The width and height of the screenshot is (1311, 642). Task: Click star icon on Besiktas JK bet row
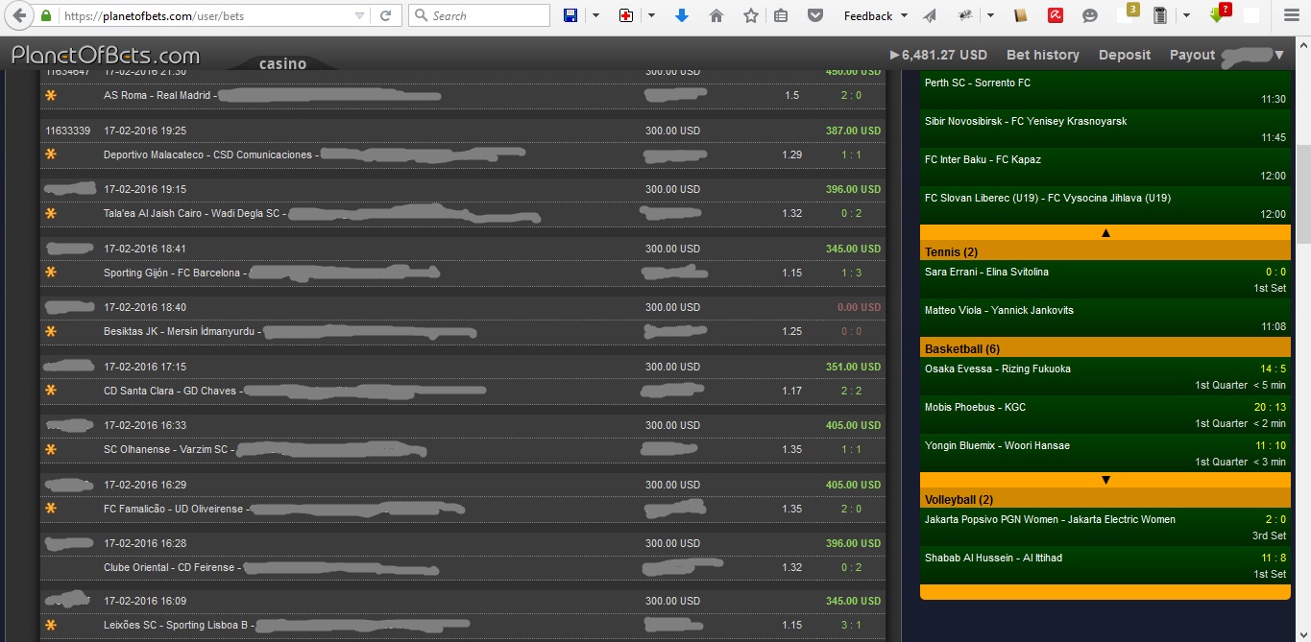[51, 331]
